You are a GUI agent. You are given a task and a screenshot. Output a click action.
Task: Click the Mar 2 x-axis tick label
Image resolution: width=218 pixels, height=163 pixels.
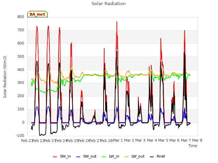pyautogui.click(x=129, y=140)
